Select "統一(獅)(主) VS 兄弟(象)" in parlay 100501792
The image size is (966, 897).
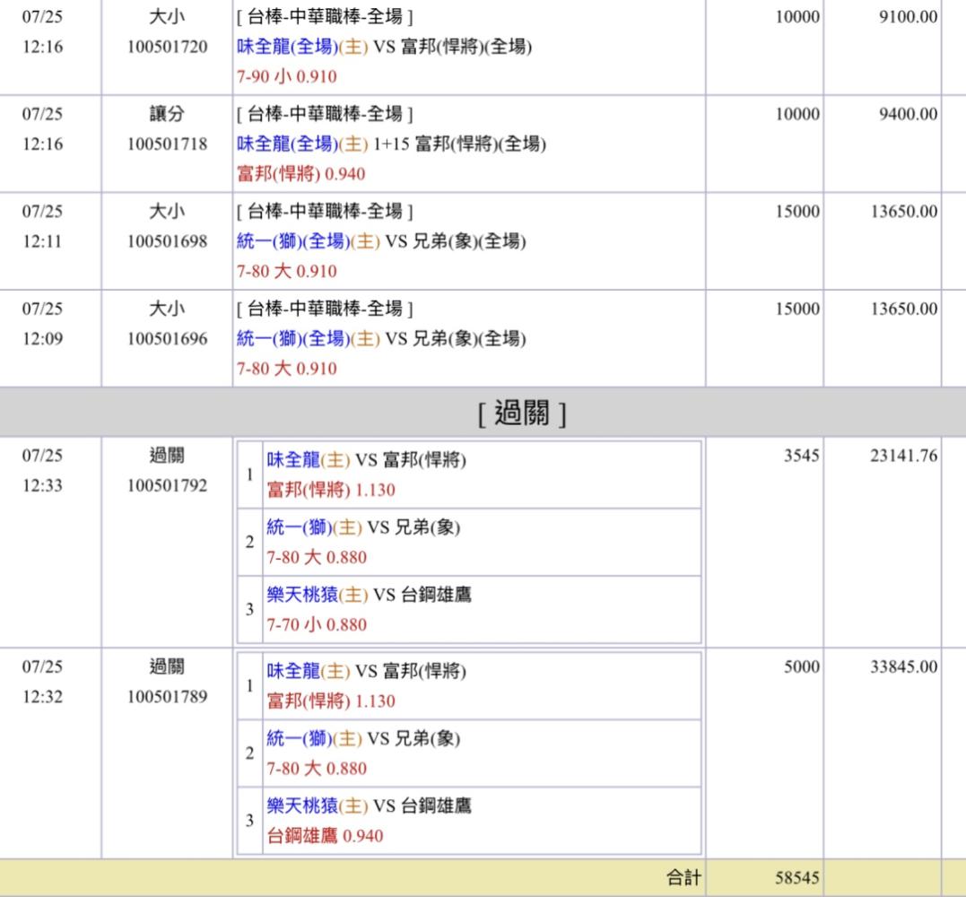click(x=363, y=527)
